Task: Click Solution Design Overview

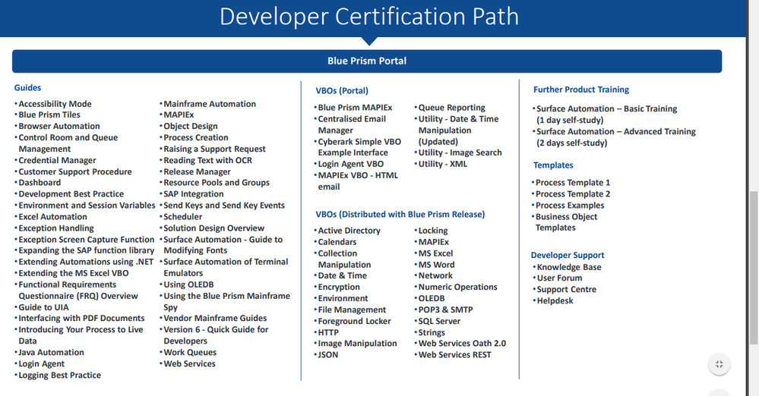Action: tap(214, 228)
